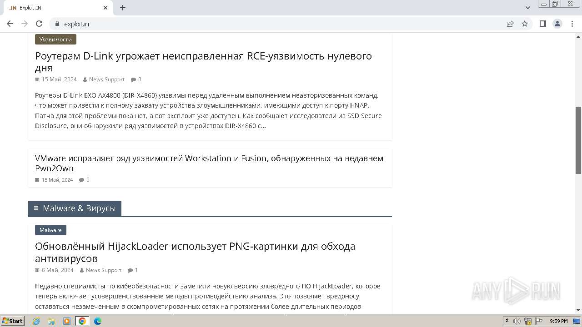
Task: Open Windows Media Player from taskbar
Action: (67, 321)
